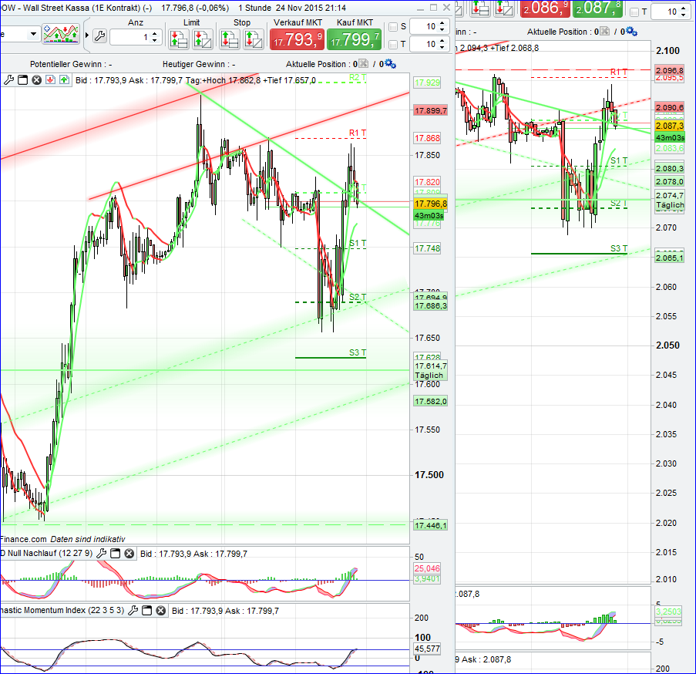Open the instrument selection dropdown

click(x=32, y=34)
